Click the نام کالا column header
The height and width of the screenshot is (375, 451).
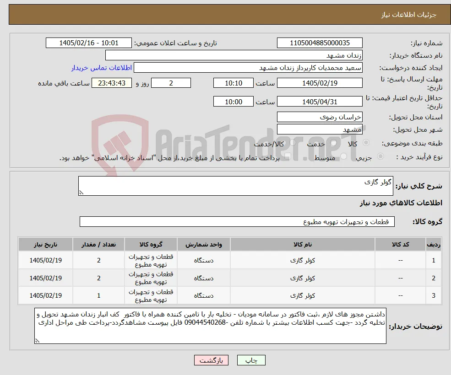[303, 245]
